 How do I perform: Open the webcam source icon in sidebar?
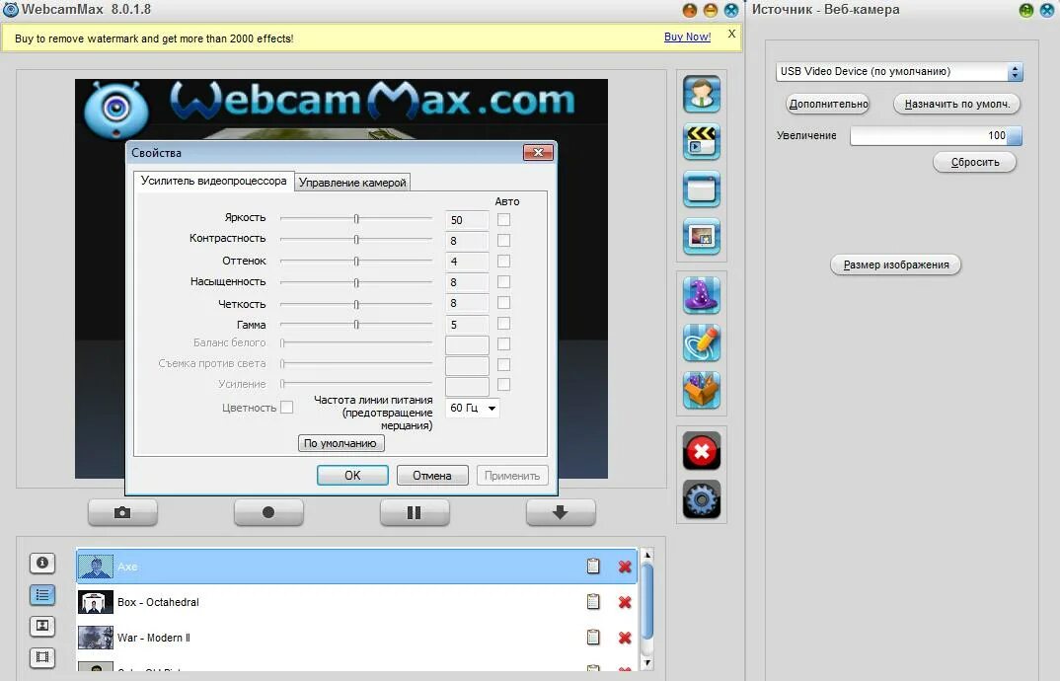point(701,94)
